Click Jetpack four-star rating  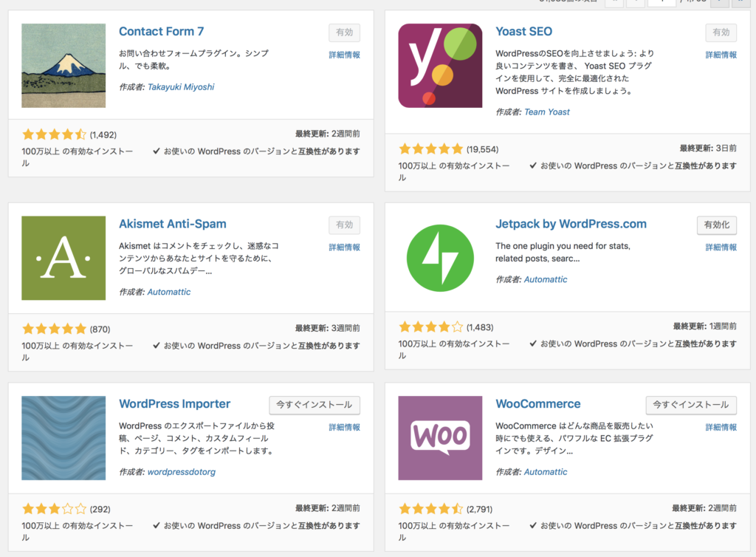point(431,327)
